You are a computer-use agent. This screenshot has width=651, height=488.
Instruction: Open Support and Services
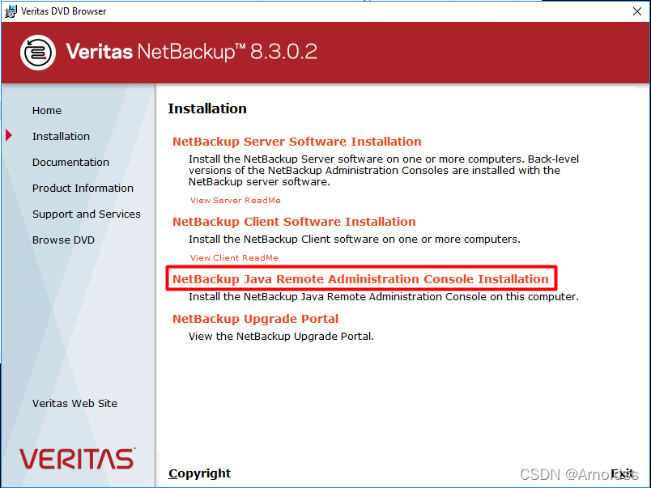point(87,214)
